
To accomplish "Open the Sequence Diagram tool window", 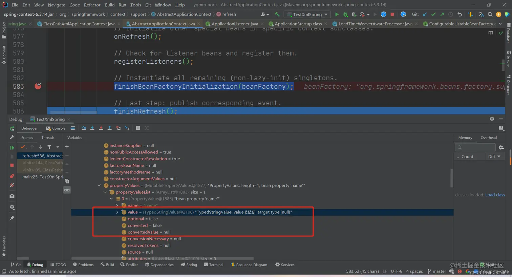I will [249, 264].
